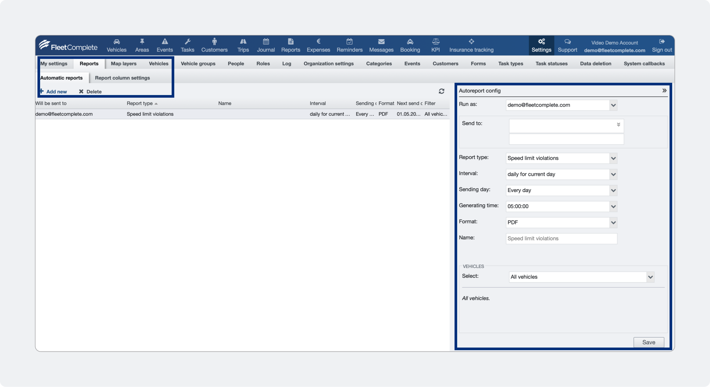Viewport: 710px width, 387px height.
Task: Click the Delete report button
Action: [90, 91]
